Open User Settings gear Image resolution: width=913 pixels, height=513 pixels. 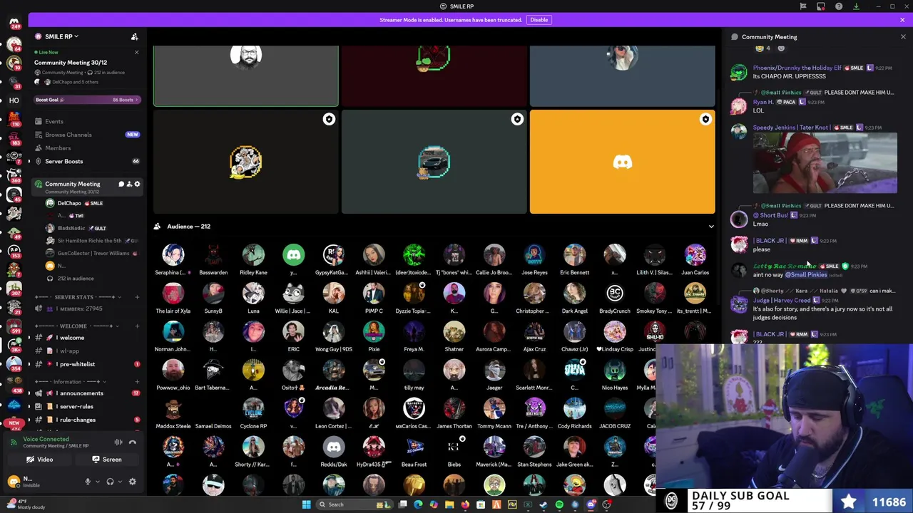pos(132,482)
